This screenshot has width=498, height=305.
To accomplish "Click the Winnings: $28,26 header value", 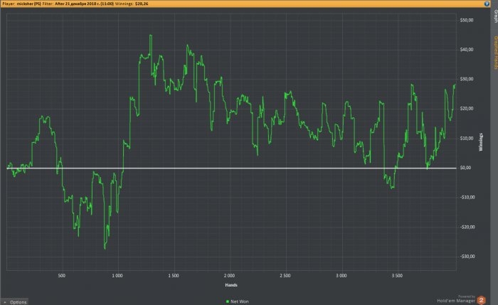I will 132,4.
